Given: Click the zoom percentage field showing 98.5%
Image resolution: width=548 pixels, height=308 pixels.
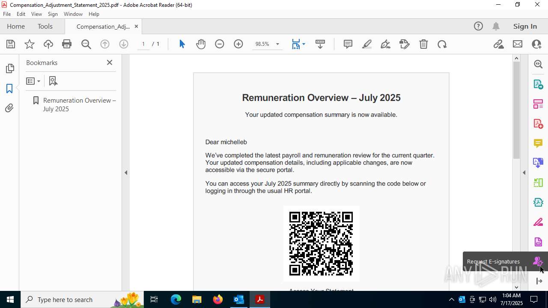Looking at the screenshot, I should (x=262, y=44).
